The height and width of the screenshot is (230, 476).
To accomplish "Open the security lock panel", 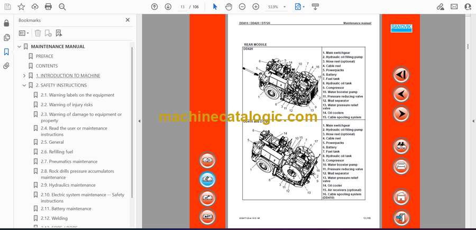I will tap(6, 23).
